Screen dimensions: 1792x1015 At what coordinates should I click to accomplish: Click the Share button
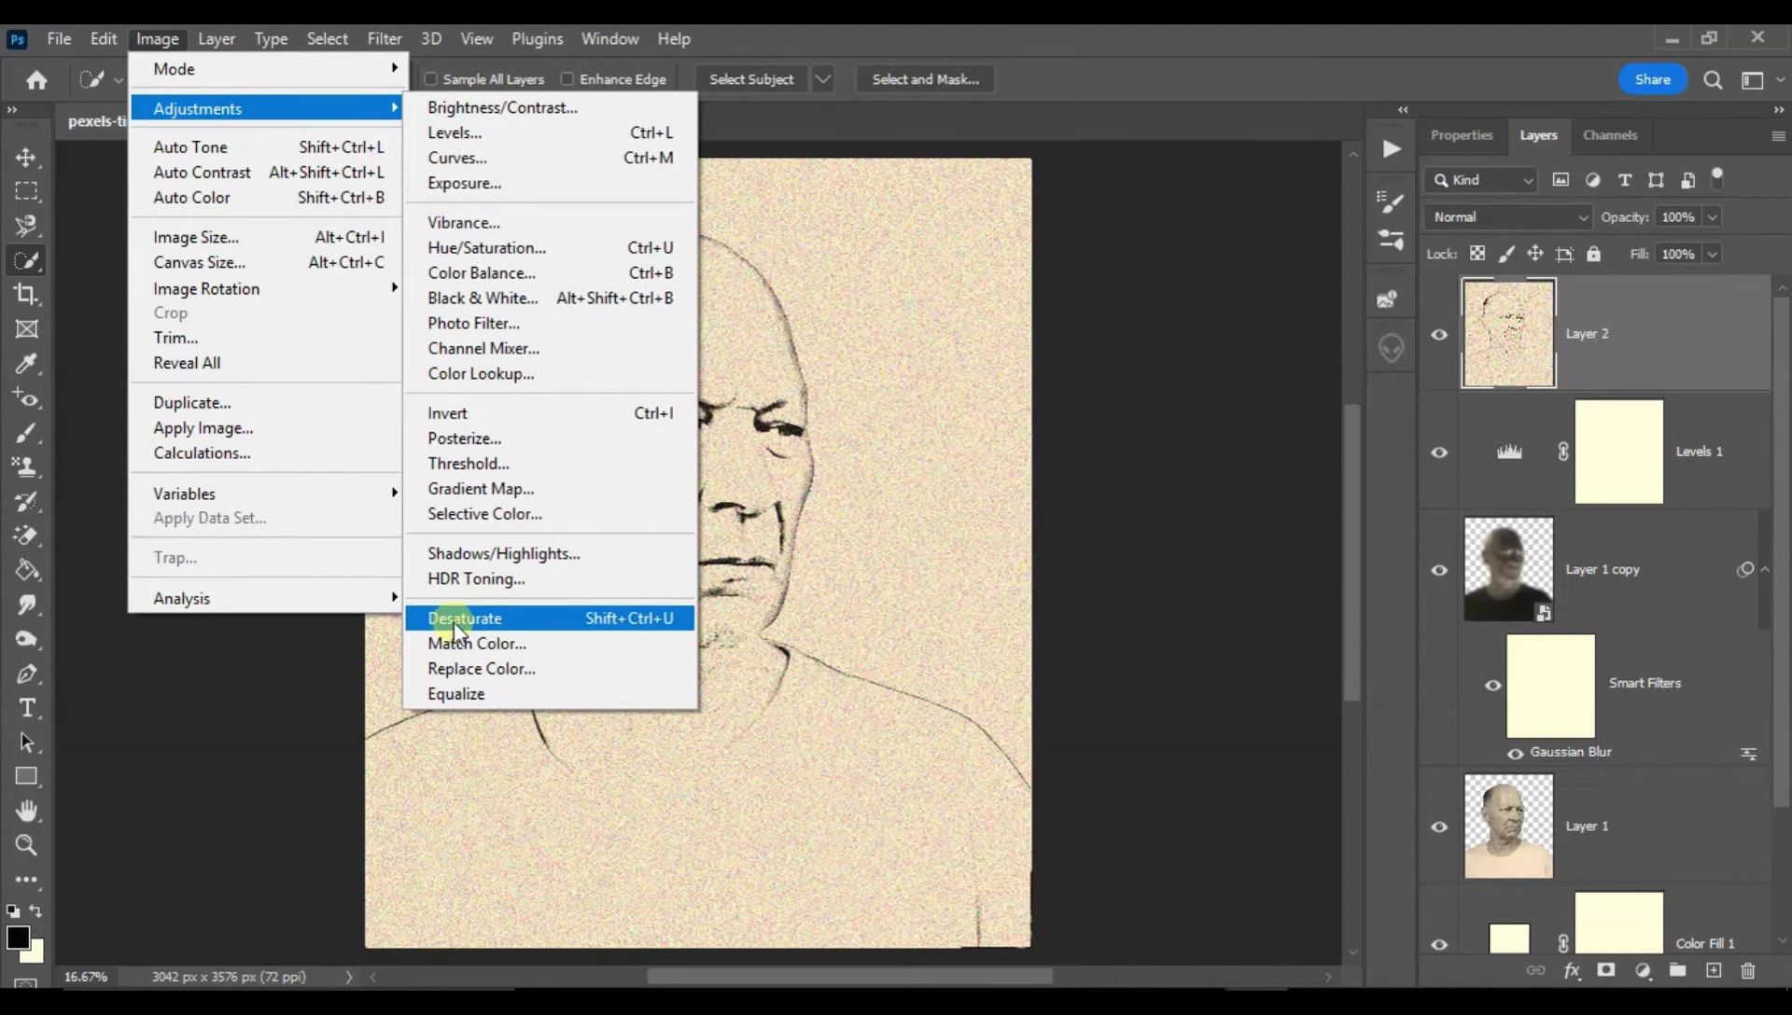(1652, 79)
